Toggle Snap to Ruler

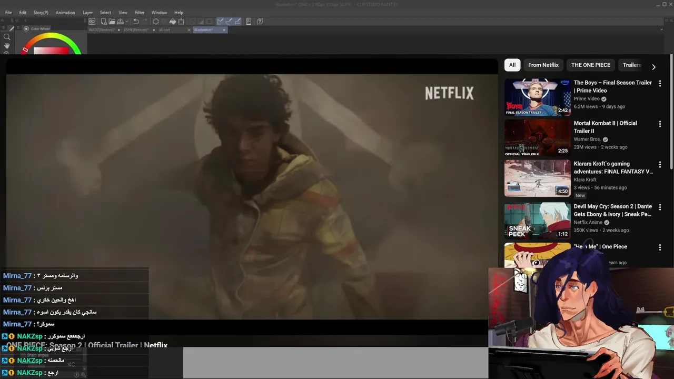(x=220, y=22)
